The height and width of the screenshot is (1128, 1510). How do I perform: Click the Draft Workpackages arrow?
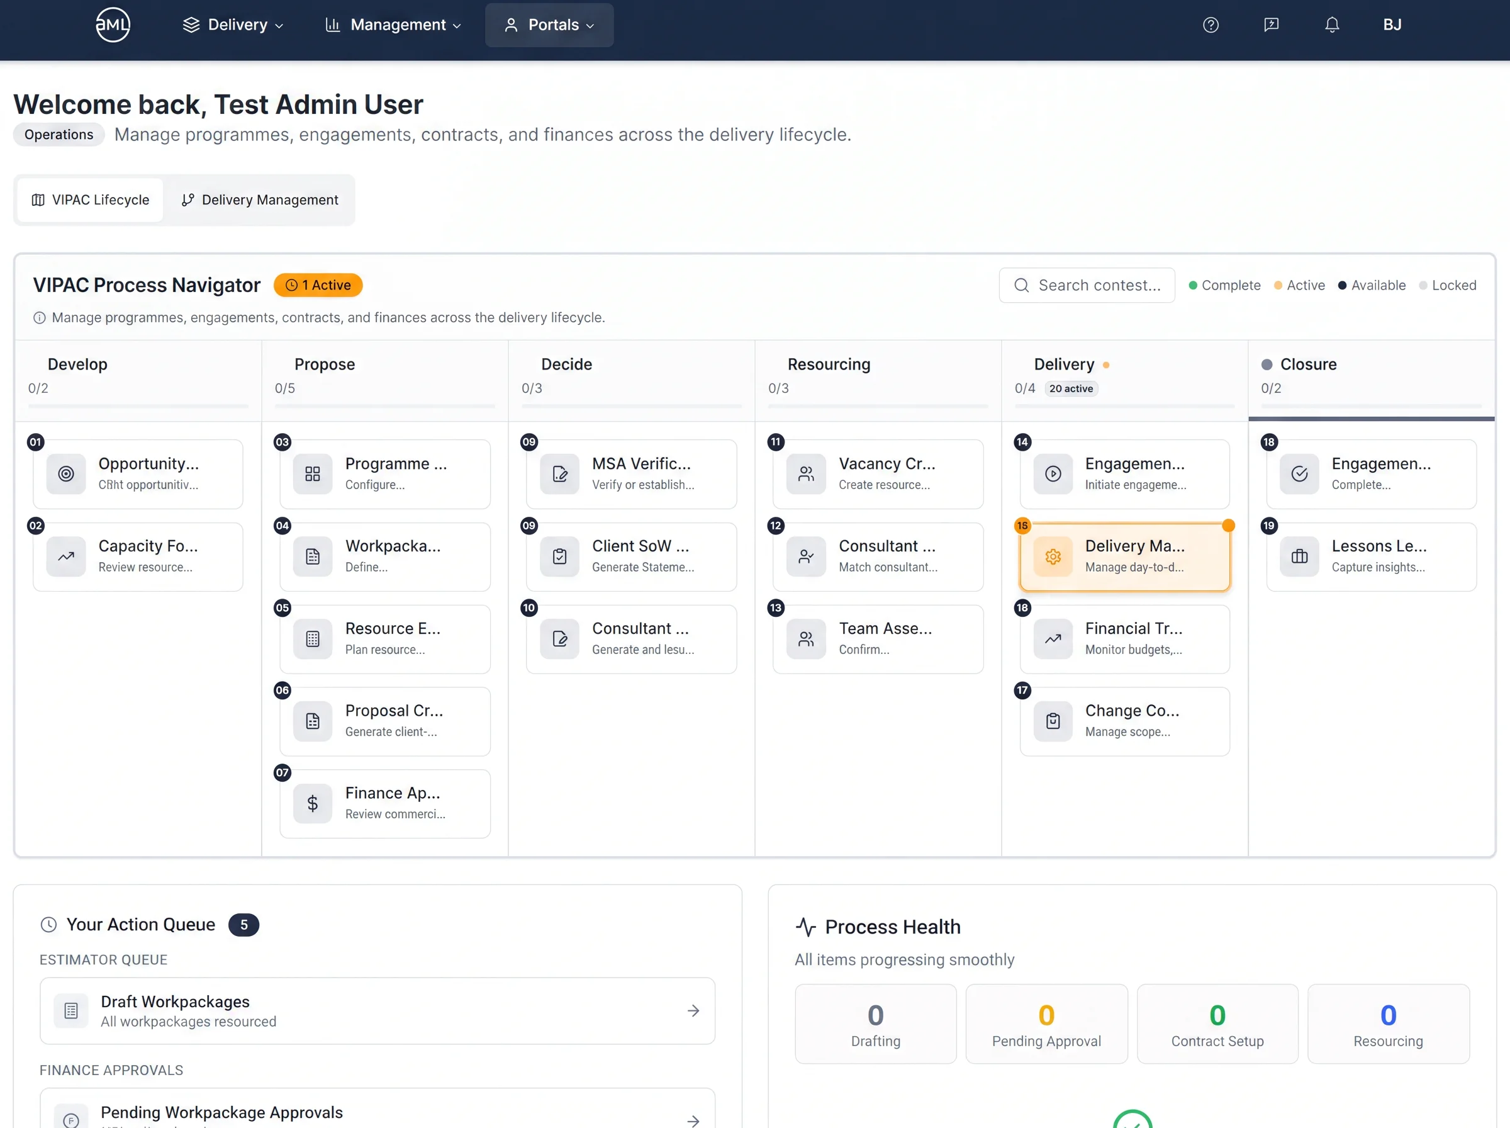click(693, 1010)
